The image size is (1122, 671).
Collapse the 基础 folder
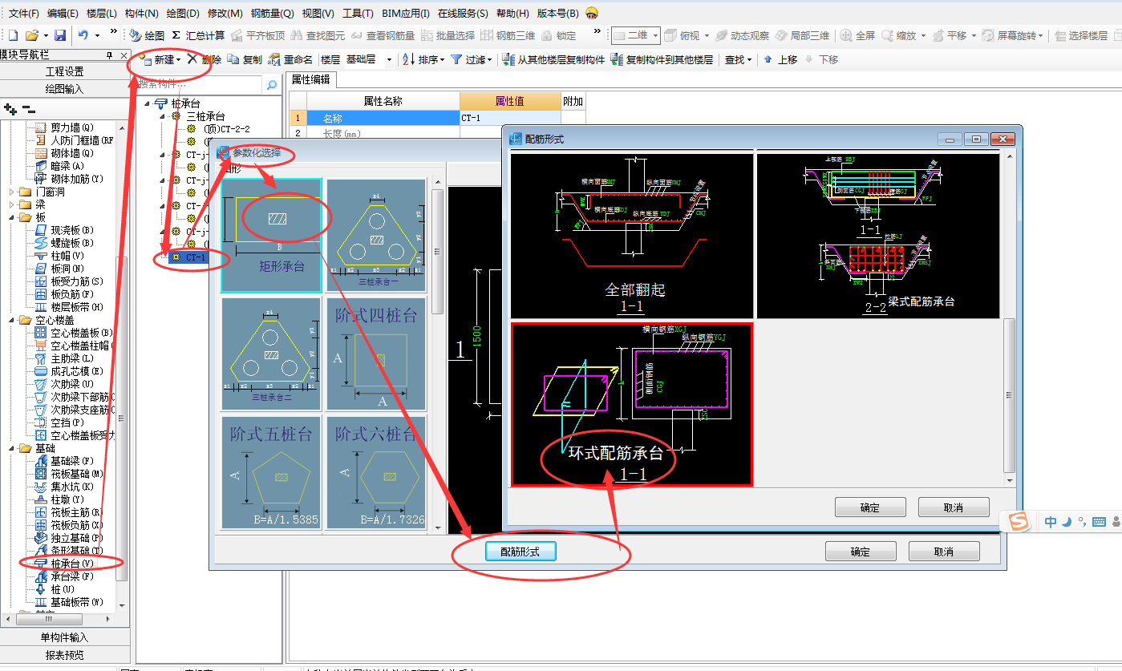(12, 448)
